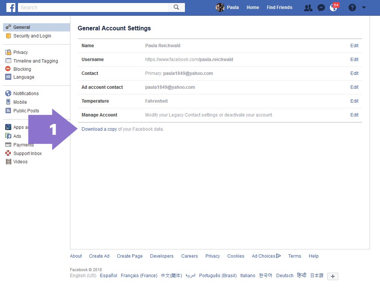Switch language to Português (Brasil)
This screenshot has width=380, height=288.
pos(218,276)
